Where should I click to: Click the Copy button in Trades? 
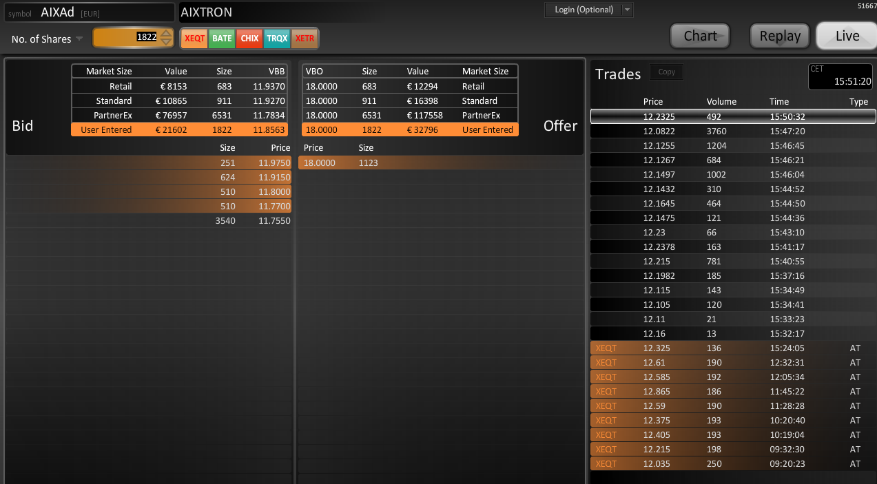(x=666, y=72)
